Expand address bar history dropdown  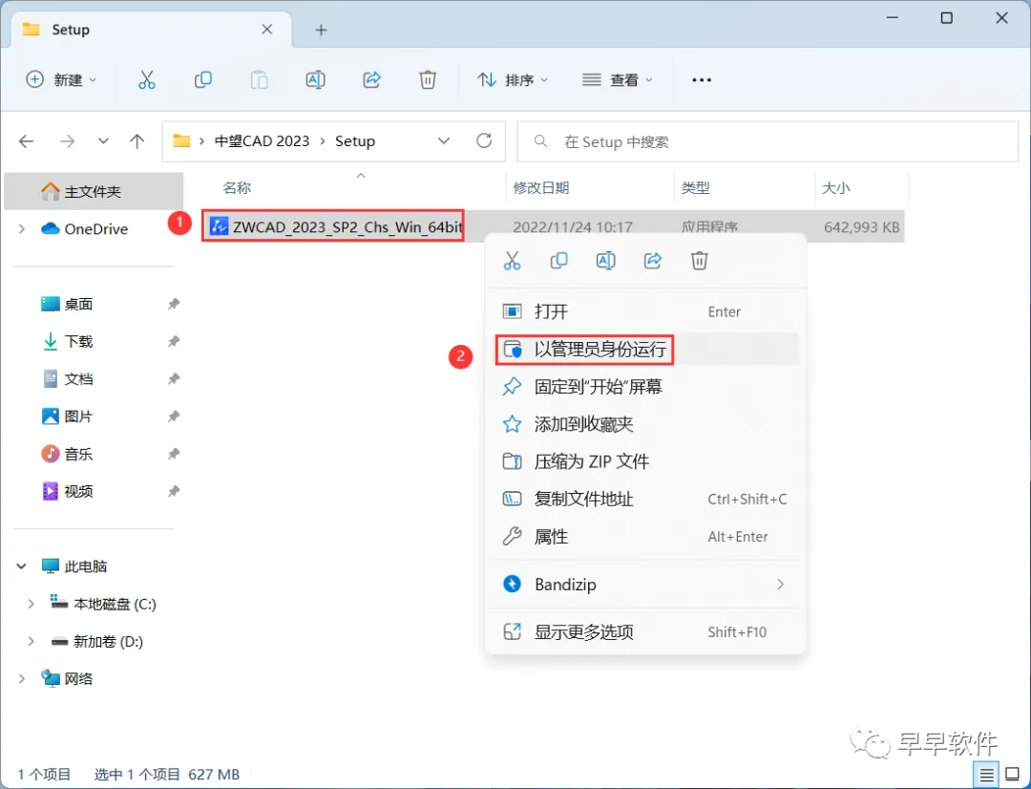[444, 140]
